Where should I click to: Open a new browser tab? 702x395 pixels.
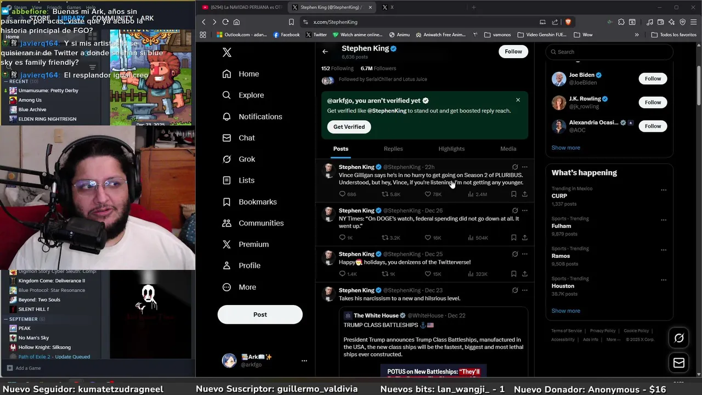point(474,7)
